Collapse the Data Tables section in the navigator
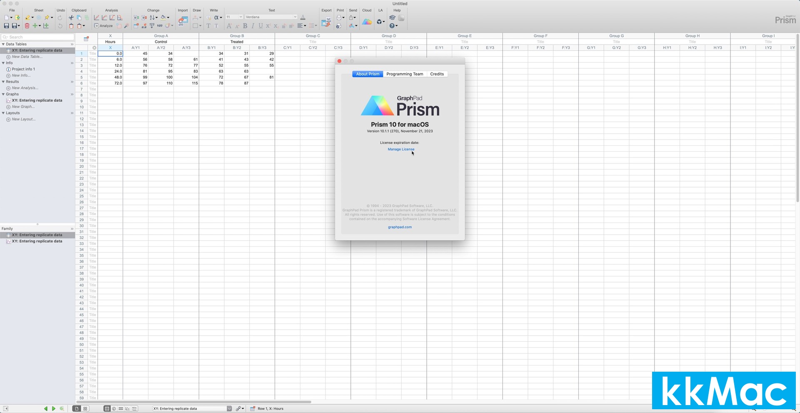This screenshot has height=413, width=800. 3,44
